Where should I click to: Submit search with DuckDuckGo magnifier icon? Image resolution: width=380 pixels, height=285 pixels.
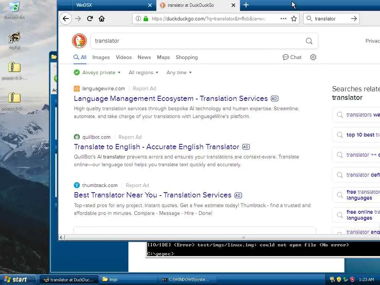pos(309,41)
